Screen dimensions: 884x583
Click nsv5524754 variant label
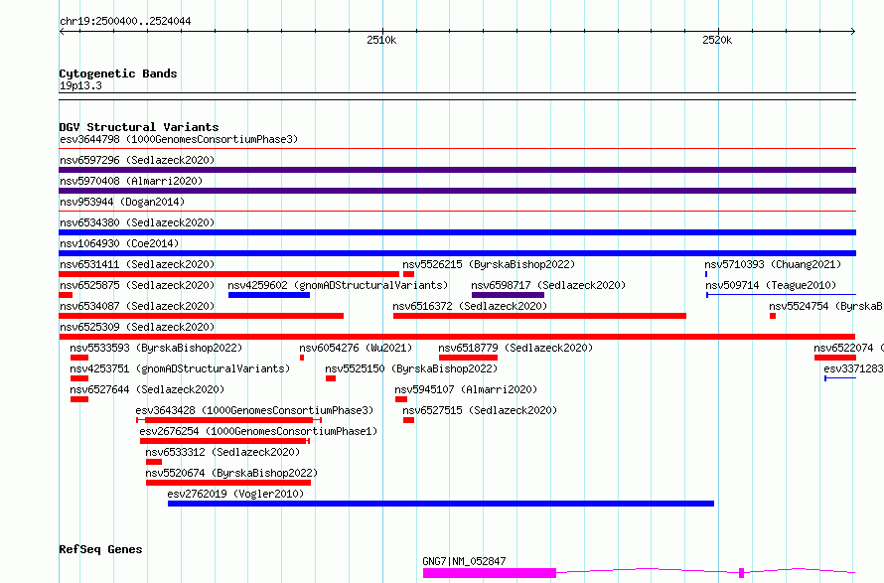pyautogui.click(x=826, y=306)
